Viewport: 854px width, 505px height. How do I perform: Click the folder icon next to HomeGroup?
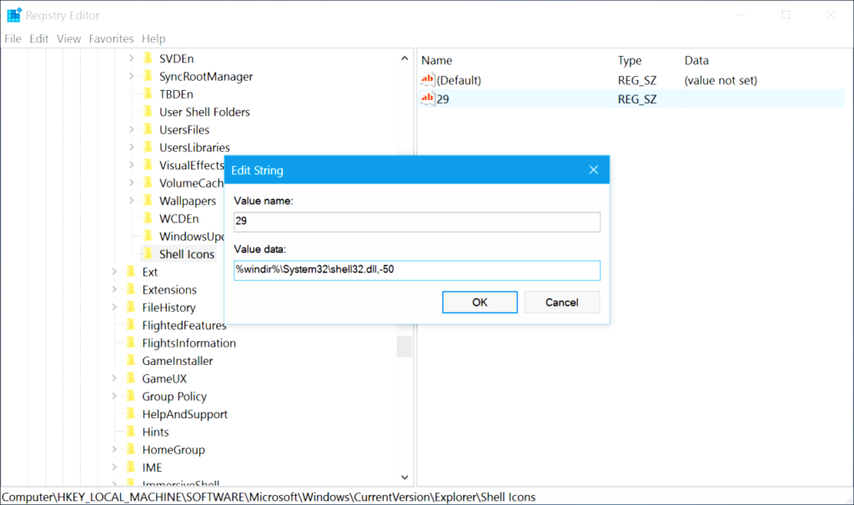point(131,449)
